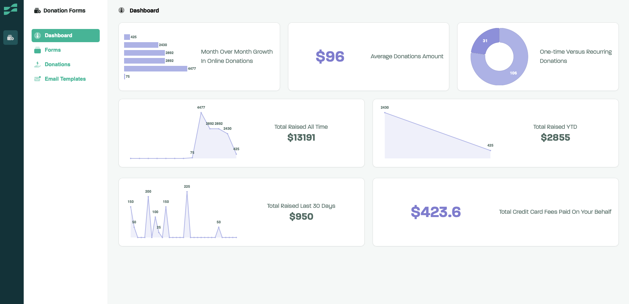Screen dimensions: 629x304
Task: Click the dollar sign icon beside Donations
Action: pyautogui.click(x=37, y=64)
